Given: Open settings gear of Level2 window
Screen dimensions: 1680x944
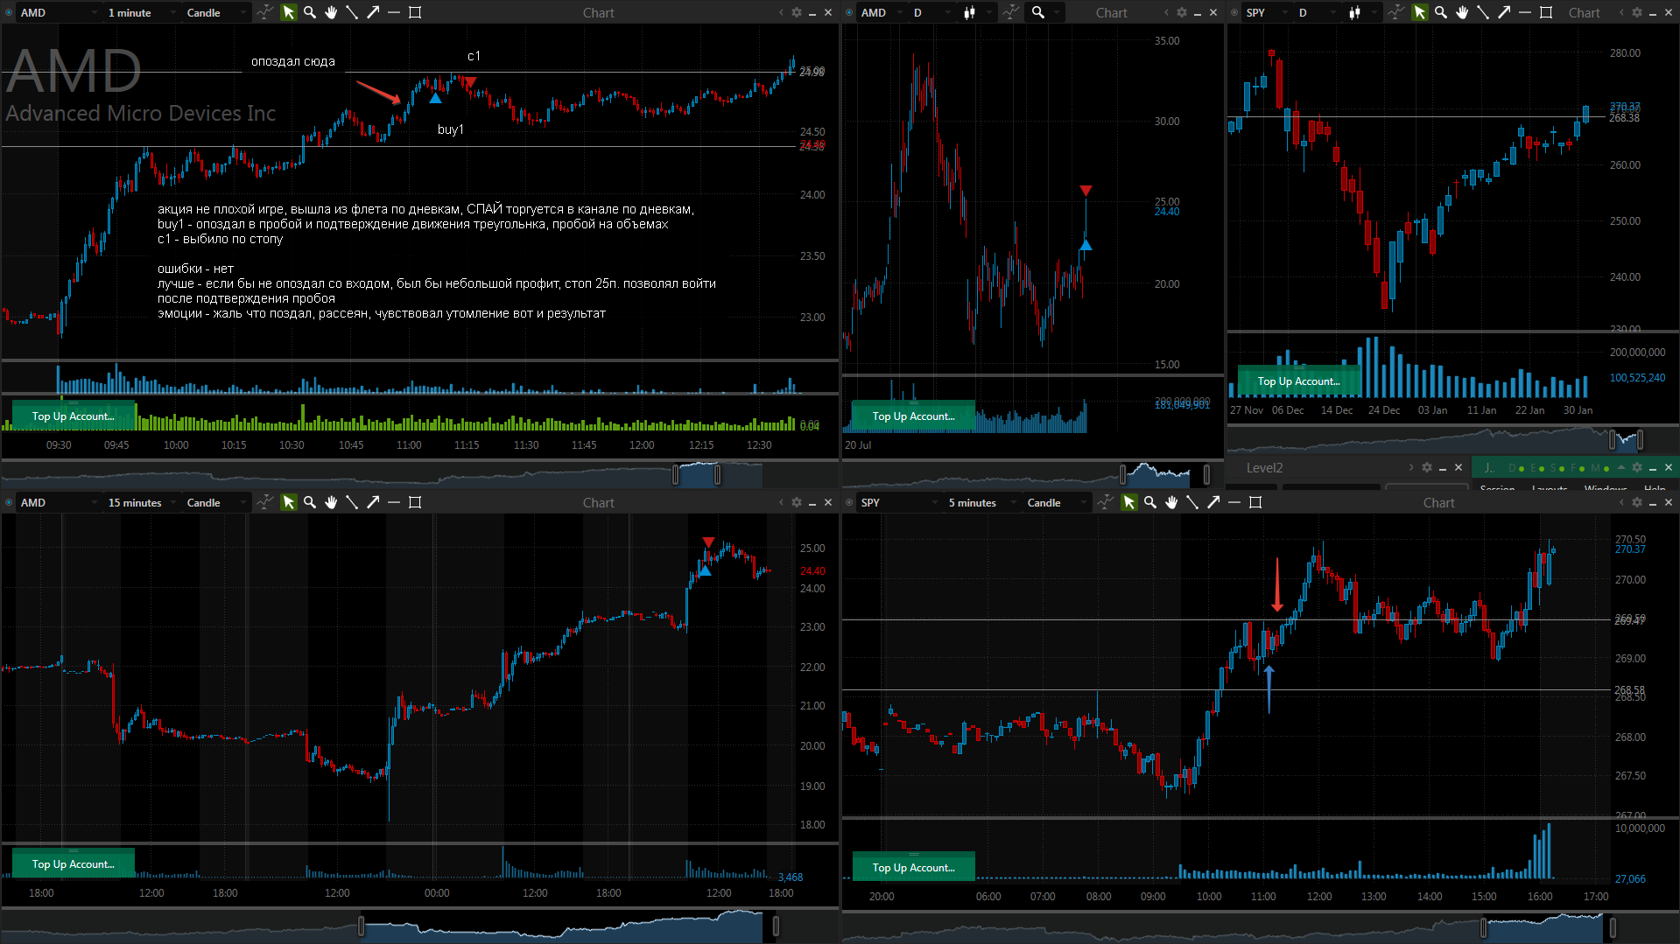Looking at the screenshot, I should point(1427,467).
